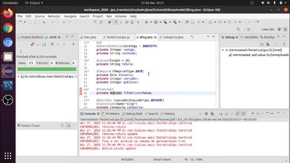Click console Remove All Terminated Launches icon
The image size is (290, 163).
212,114
